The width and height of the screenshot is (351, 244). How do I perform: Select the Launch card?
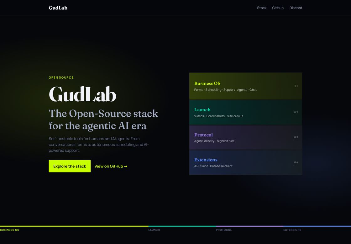[246, 113]
